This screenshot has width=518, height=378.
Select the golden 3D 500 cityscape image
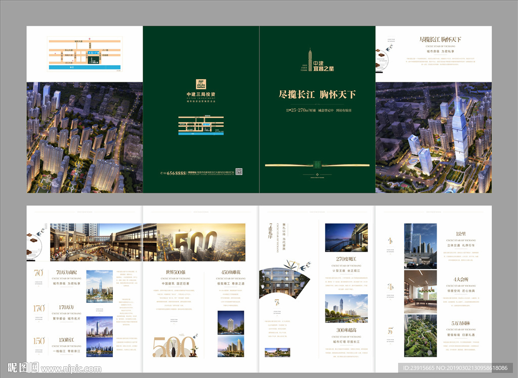click(201, 242)
